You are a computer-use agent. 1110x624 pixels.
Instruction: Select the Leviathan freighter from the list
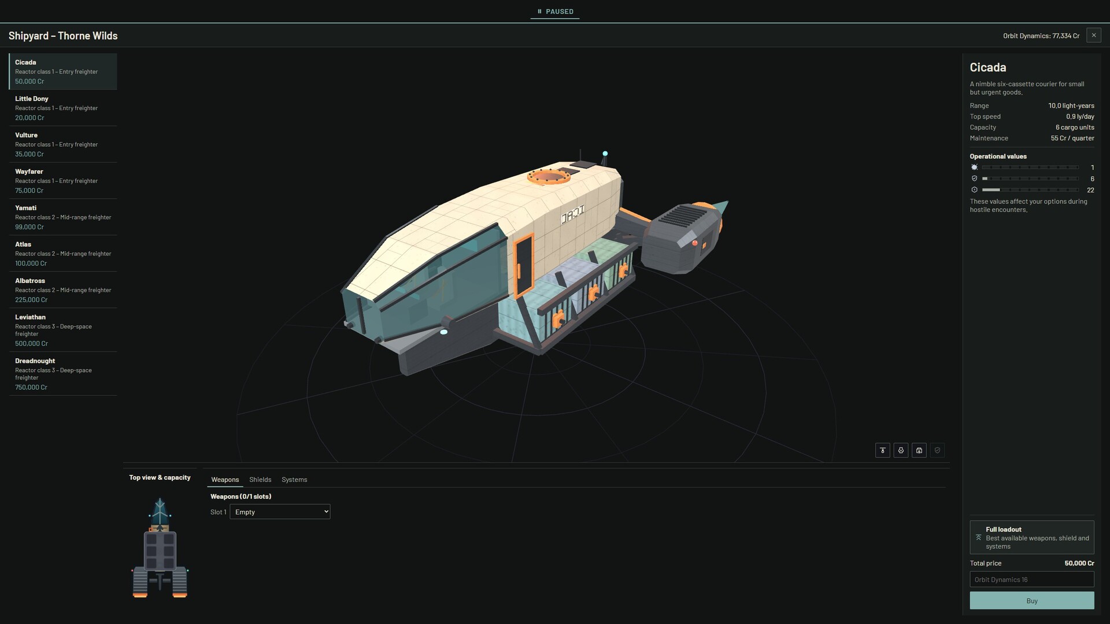tap(63, 330)
